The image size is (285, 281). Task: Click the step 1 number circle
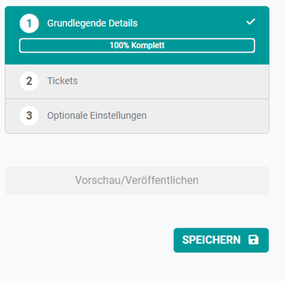[x=29, y=23]
